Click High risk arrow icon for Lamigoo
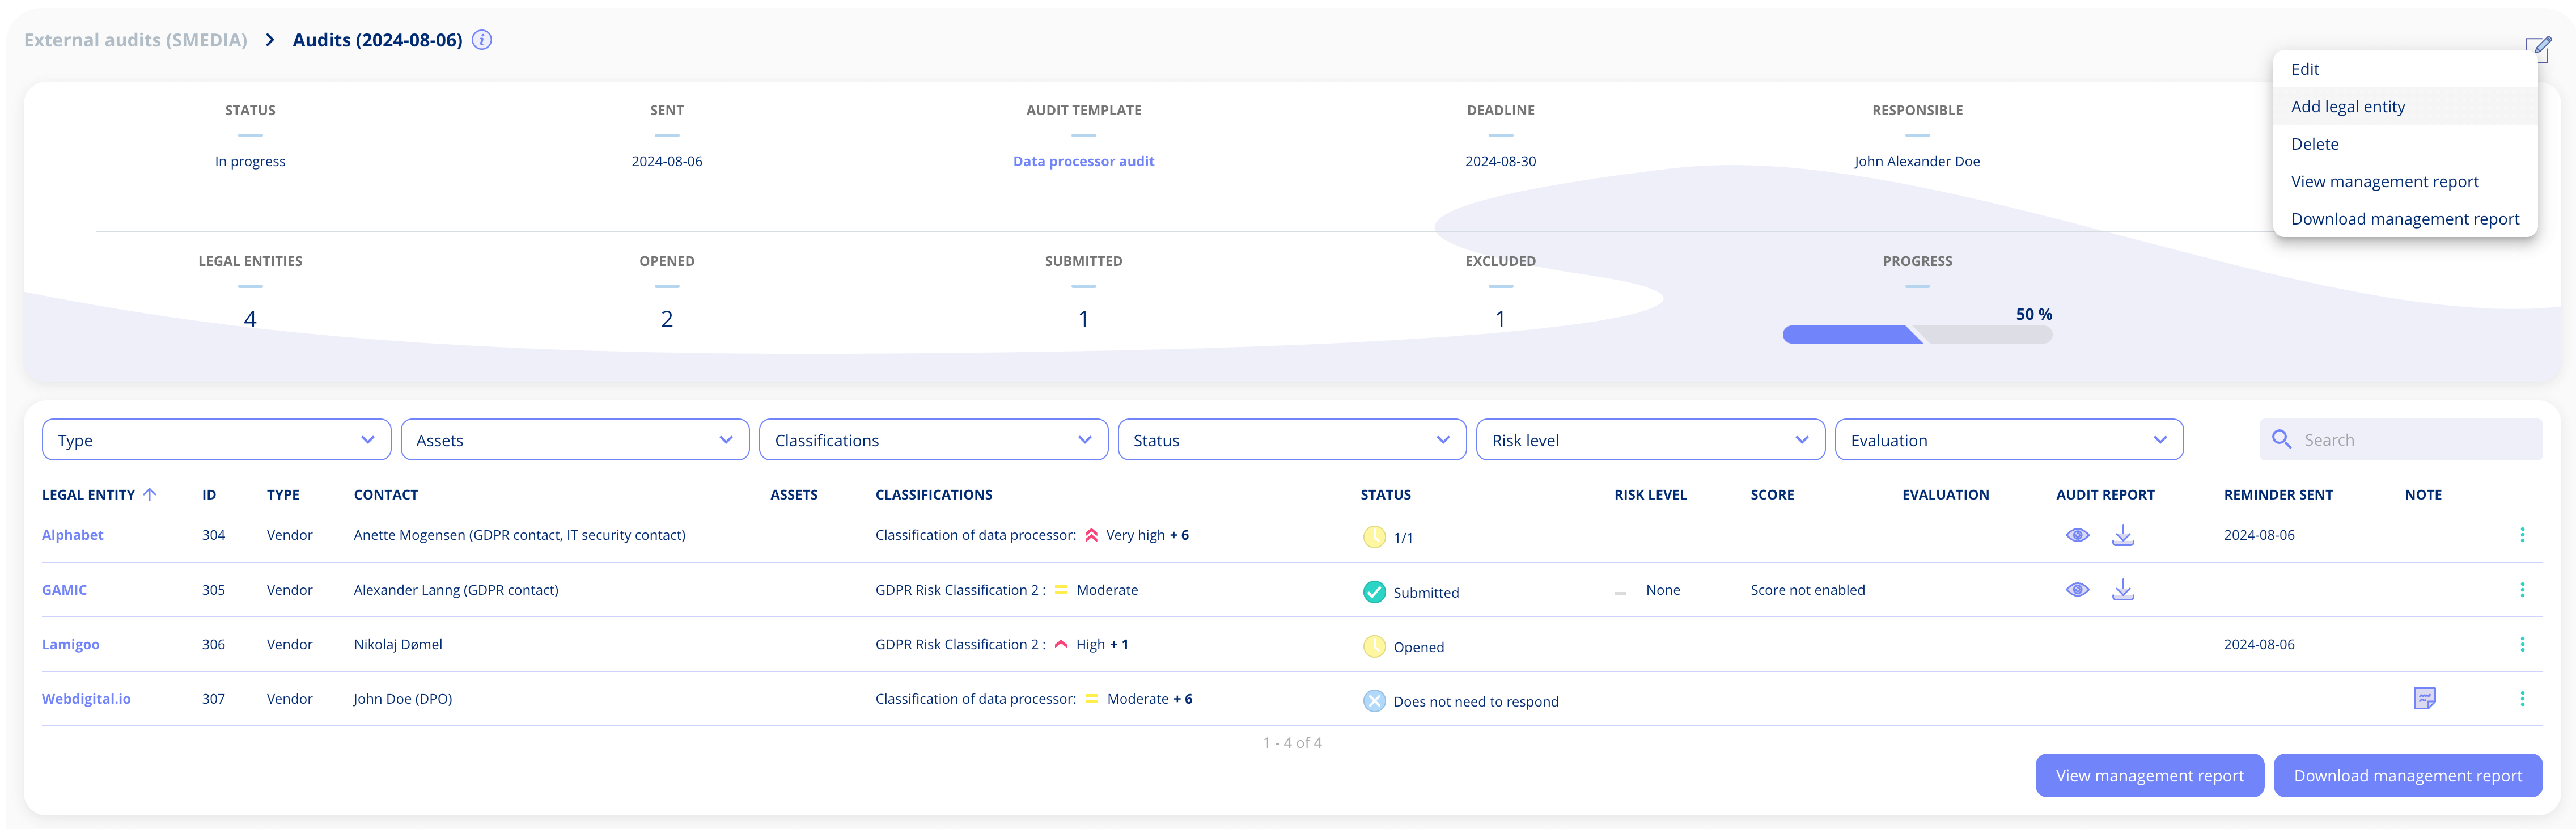2576x829 pixels. (1061, 644)
